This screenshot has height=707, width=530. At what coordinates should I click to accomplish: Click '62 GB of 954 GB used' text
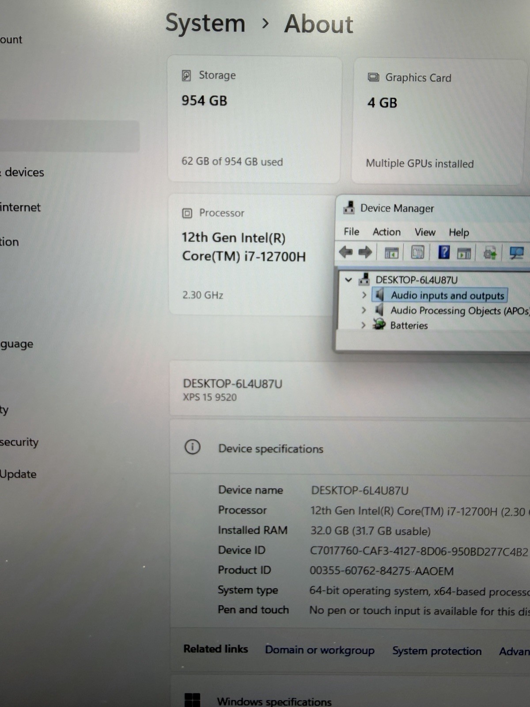[x=232, y=161]
